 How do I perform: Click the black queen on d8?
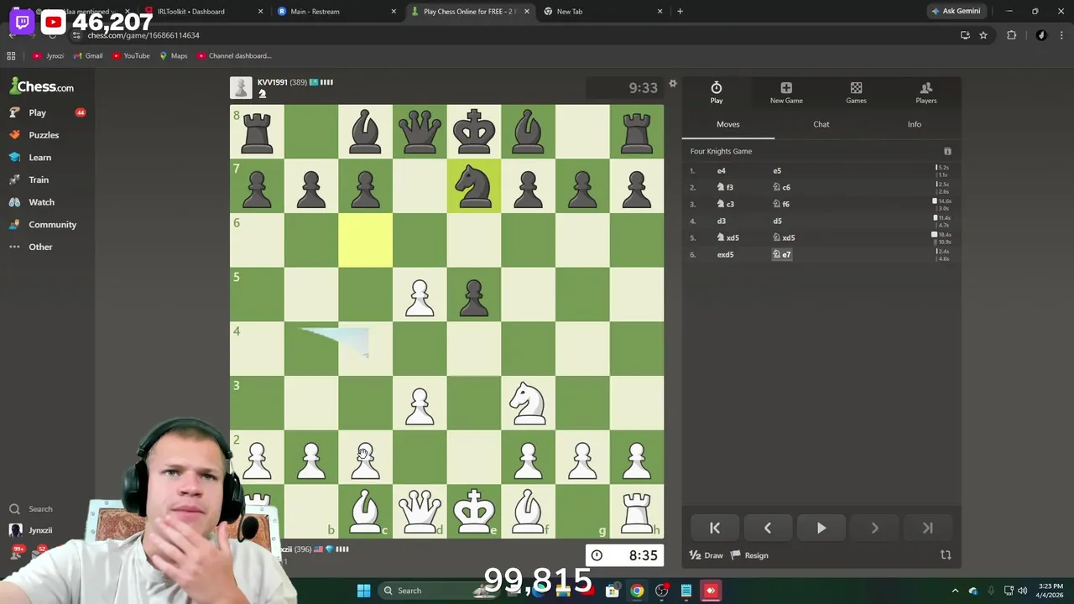pos(420,132)
